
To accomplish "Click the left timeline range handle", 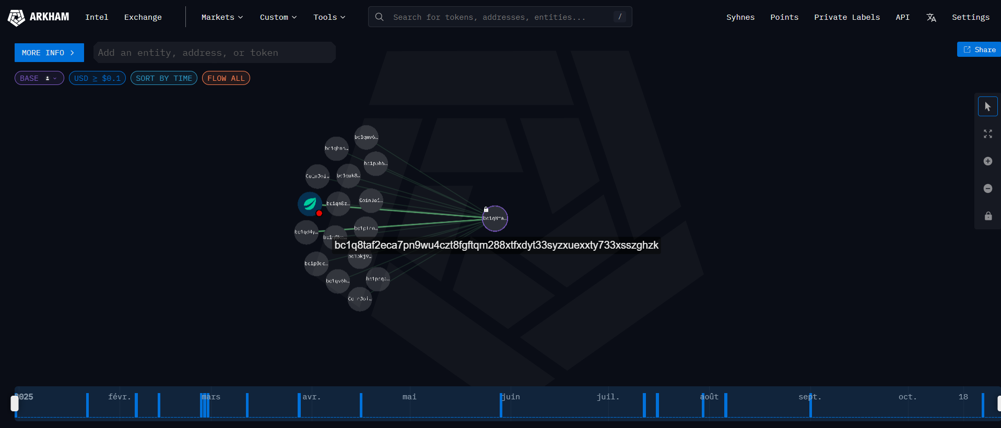I will (15, 403).
